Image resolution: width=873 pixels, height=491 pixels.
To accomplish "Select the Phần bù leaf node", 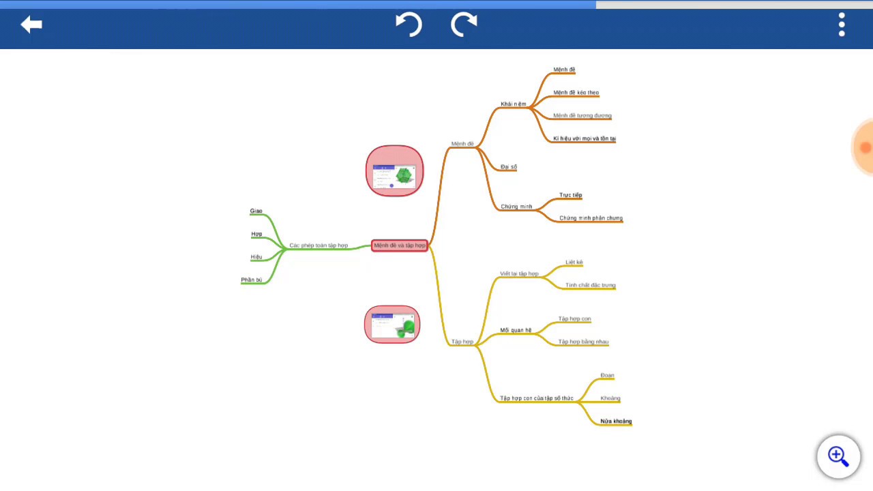I will pyautogui.click(x=252, y=280).
